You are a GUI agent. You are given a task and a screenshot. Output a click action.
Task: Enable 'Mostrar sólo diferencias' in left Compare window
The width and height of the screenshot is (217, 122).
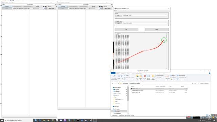(13, 9)
